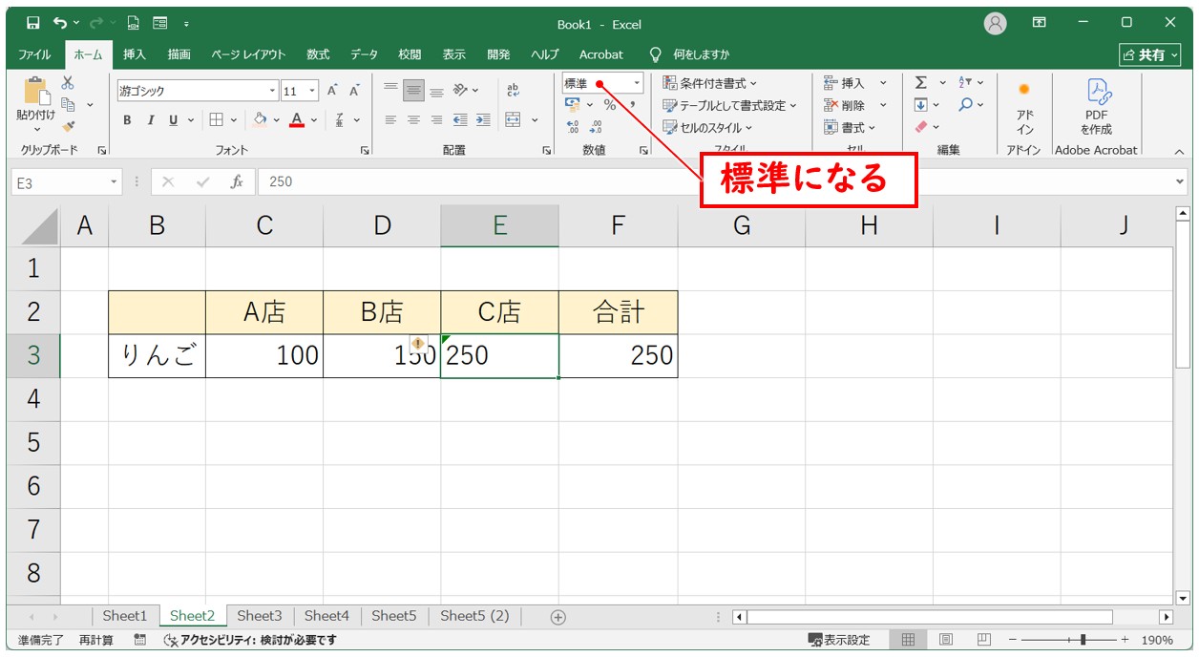Image resolution: width=1199 pixels, height=657 pixels.
Task: Increase font size with the larger A
Action: click(x=332, y=91)
